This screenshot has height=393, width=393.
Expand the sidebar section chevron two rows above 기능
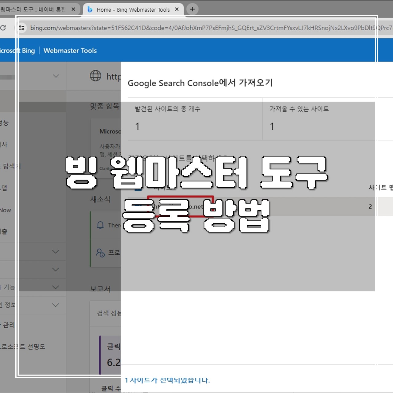click(56, 252)
